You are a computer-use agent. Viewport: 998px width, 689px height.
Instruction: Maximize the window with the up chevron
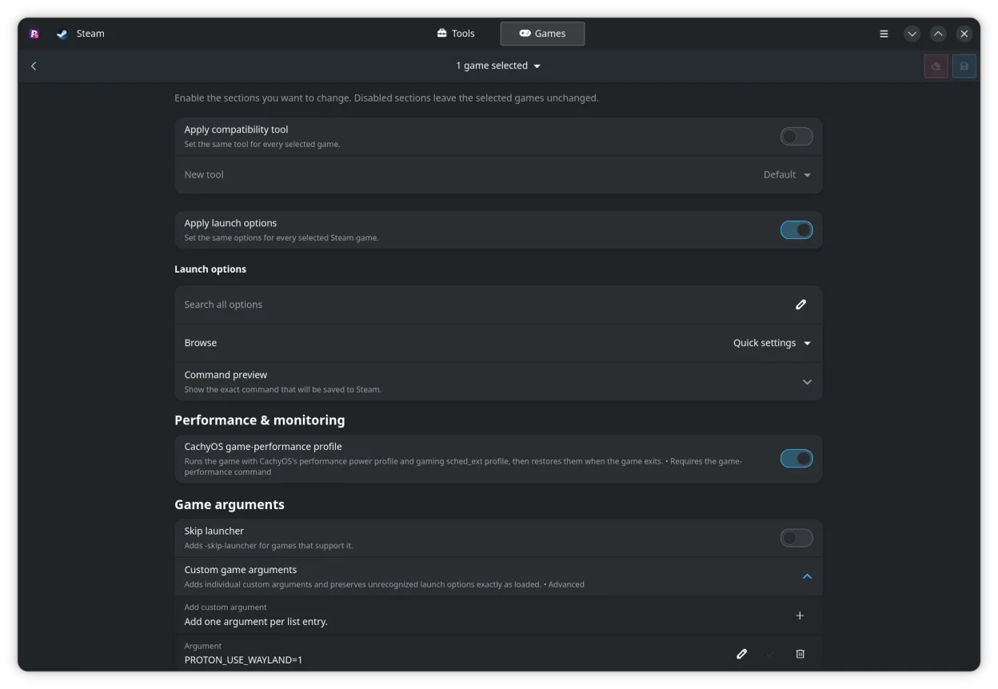938,34
